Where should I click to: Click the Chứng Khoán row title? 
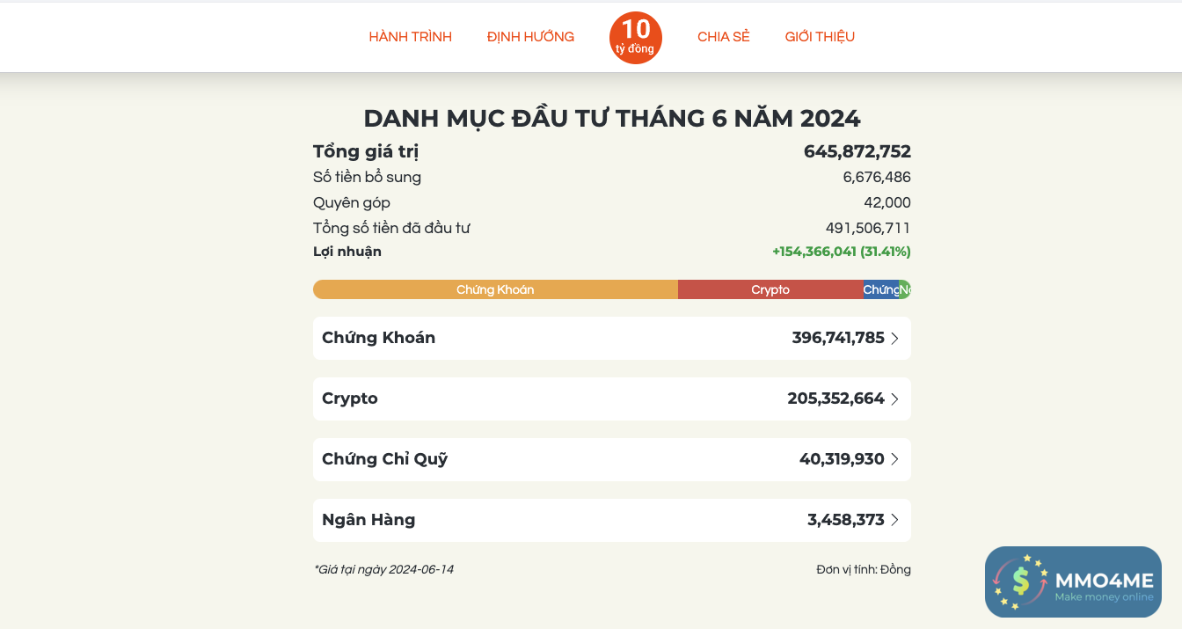(x=378, y=338)
